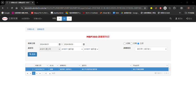Viewport: 196px width, 105px height.
Task: Open the 處部別 column filter menu
Action: [x=131, y=66]
